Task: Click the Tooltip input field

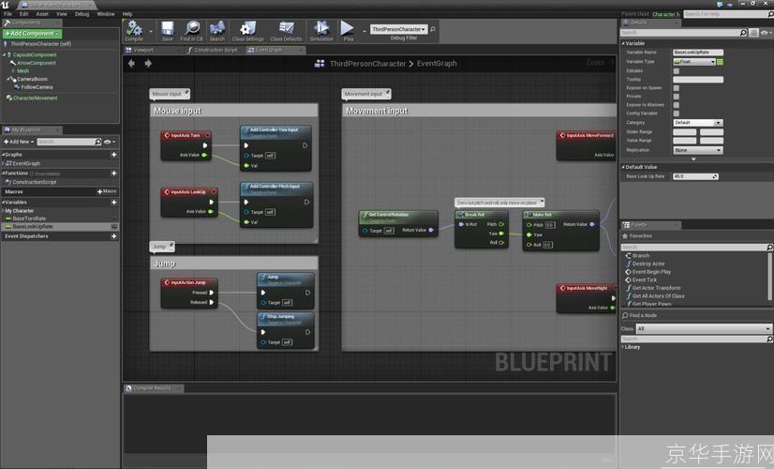Action: (x=698, y=80)
